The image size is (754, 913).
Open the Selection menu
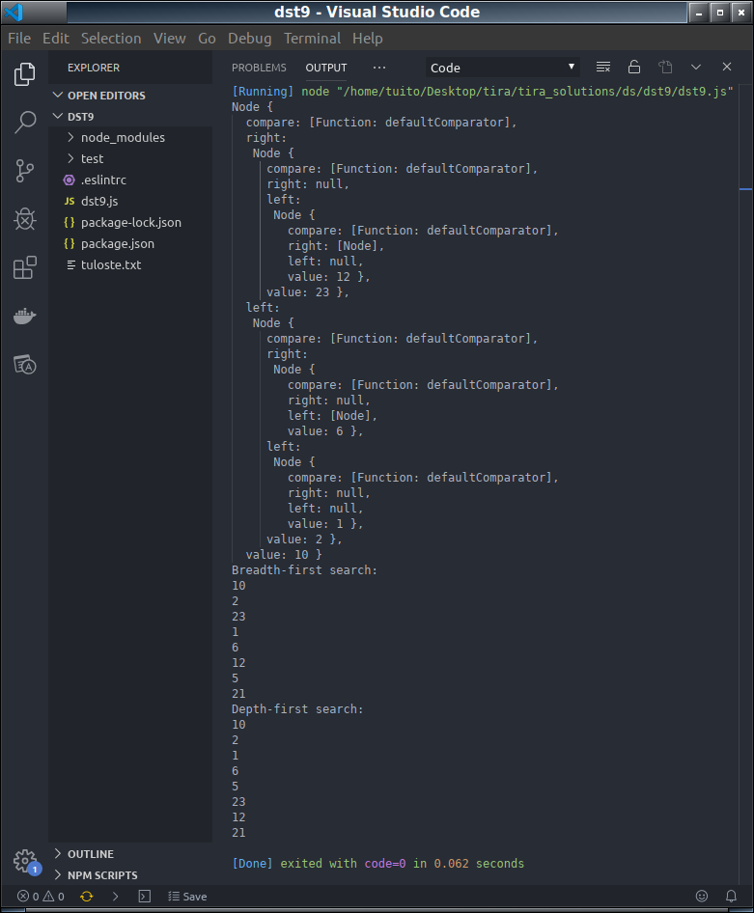[111, 39]
